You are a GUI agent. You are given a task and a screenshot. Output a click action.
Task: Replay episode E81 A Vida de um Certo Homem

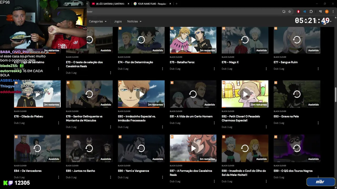click(x=193, y=94)
